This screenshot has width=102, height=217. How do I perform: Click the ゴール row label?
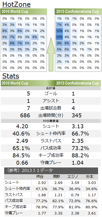[x=51, y=94]
